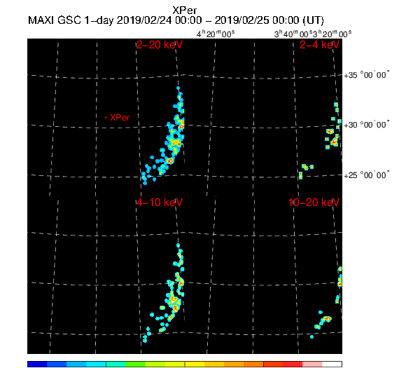The height and width of the screenshot is (368, 399).
Task: Click the +25°00'00" declination label
Action: point(366,175)
